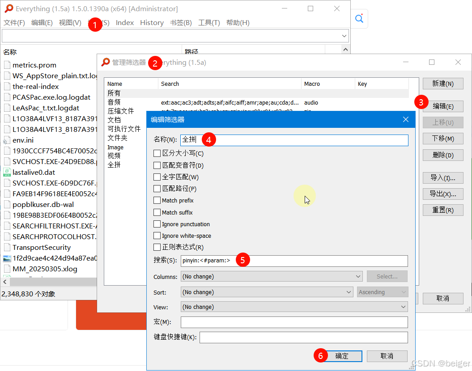Screen dimensions: 472x371
Task: Click the MM_20250305.xlog file icon
Action: click(7, 269)
